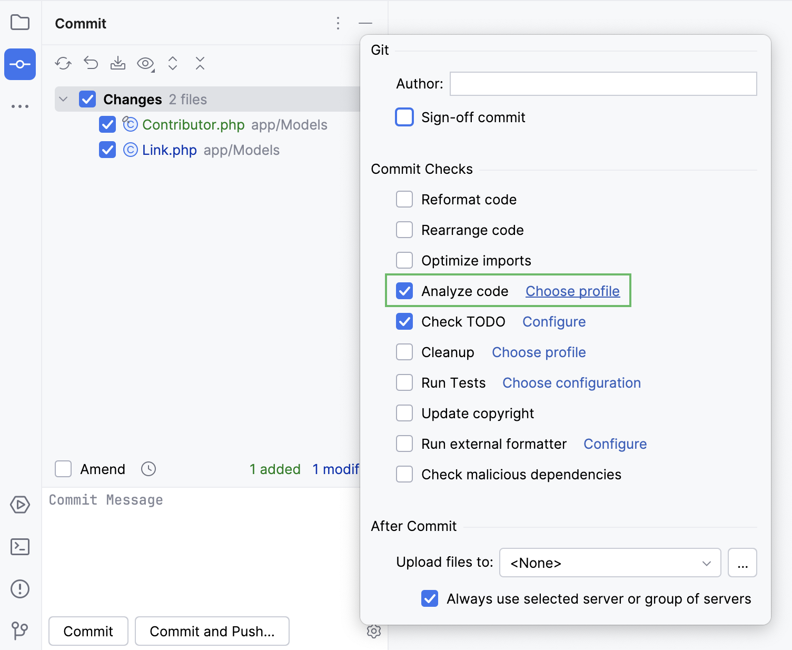Expand all nodes in the changes tree

point(172,63)
